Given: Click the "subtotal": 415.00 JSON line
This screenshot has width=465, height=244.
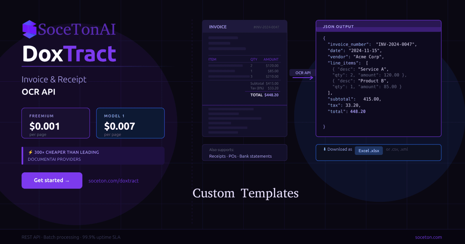Looking at the screenshot, I should pos(354,99).
